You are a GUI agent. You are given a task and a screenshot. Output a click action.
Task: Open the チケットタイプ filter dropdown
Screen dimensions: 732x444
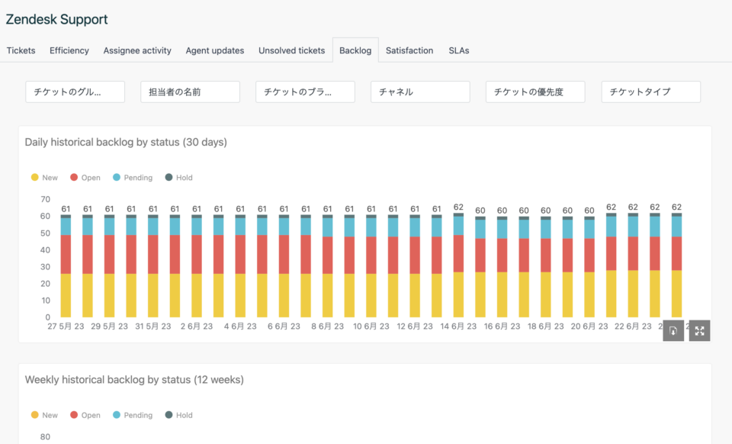click(650, 91)
